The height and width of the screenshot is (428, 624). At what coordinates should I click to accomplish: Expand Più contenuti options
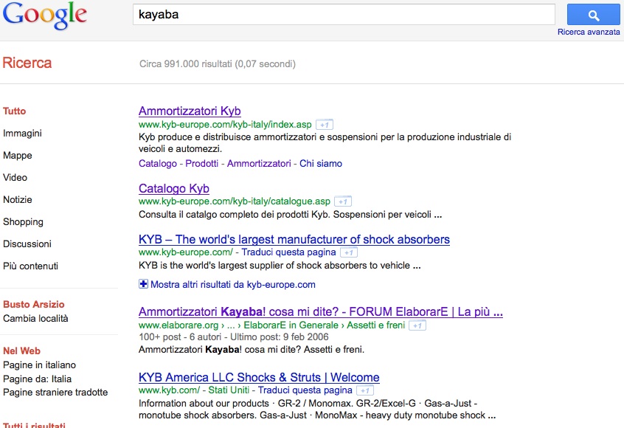(x=31, y=266)
